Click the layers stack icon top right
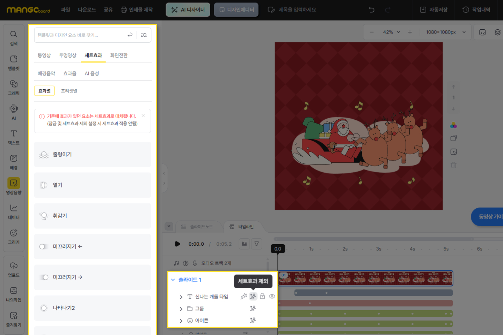 click(x=497, y=32)
